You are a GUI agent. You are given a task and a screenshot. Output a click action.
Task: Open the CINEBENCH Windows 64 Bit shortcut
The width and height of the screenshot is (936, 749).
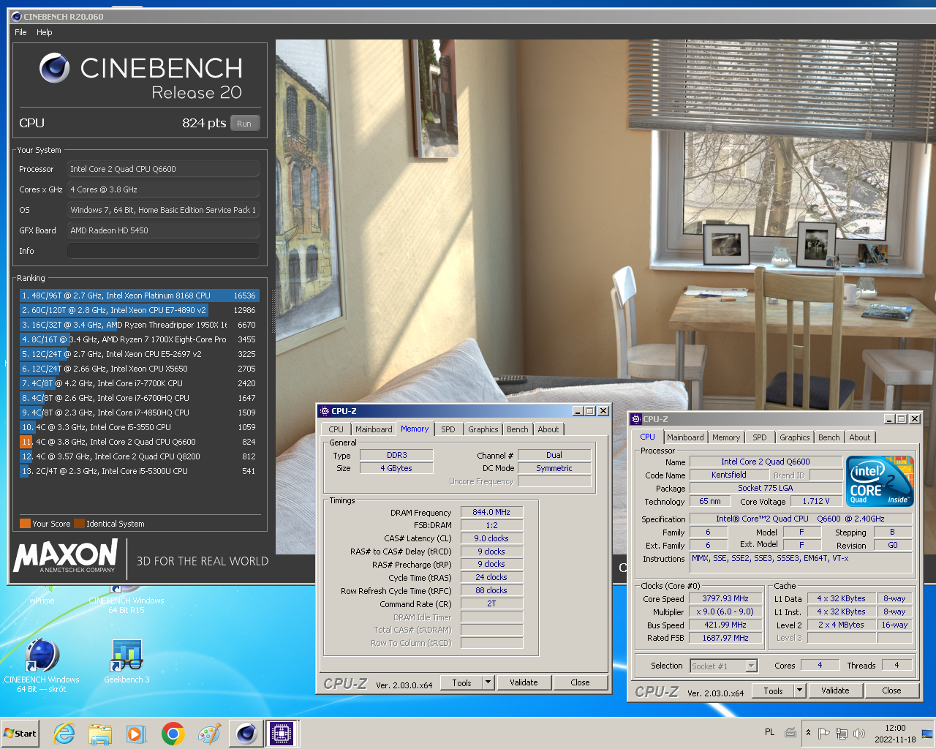point(42,665)
